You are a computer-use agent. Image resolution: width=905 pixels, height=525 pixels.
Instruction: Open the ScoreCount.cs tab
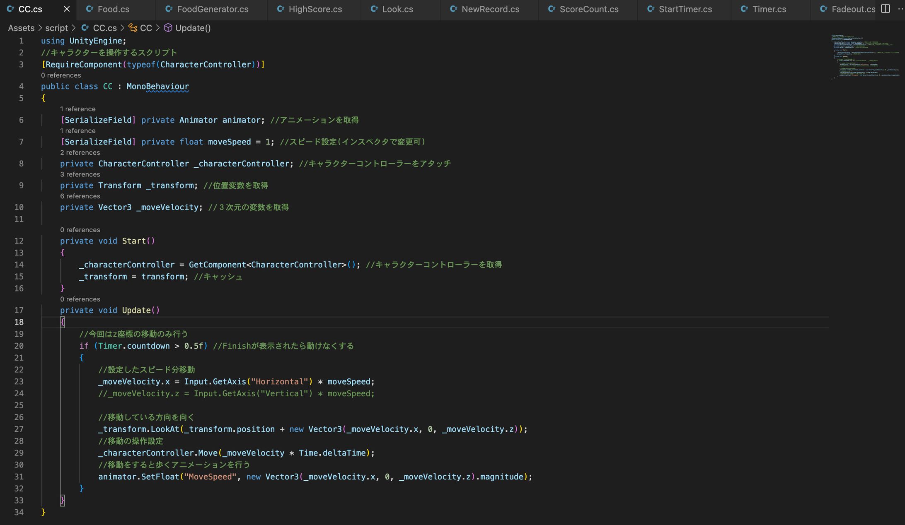coord(588,9)
